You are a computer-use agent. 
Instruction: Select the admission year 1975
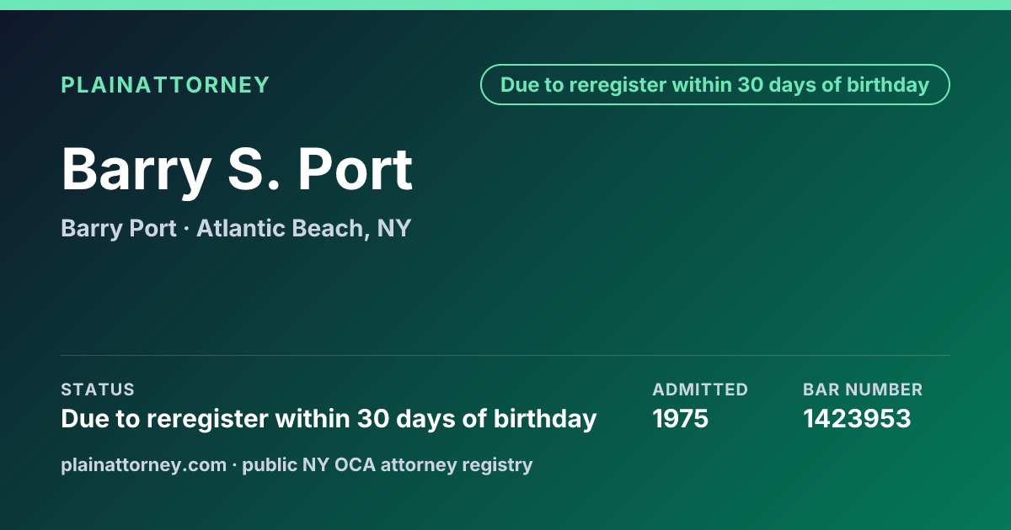click(681, 418)
